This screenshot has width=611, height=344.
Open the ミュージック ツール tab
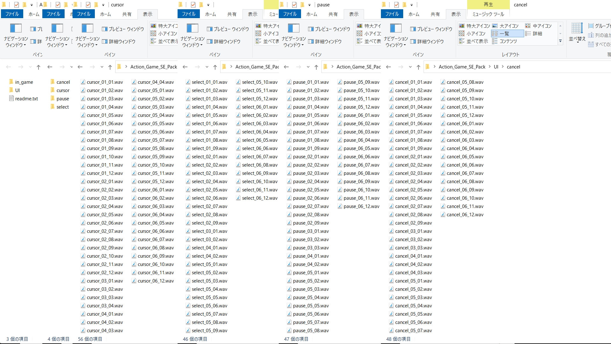tap(488, 14)
